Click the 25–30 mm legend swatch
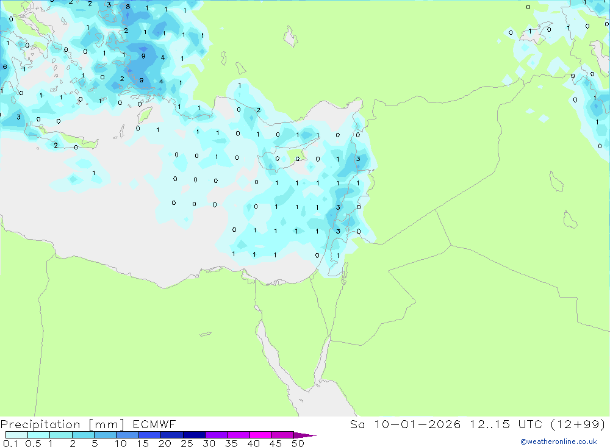Screen dimensions: 610x447 194,435
